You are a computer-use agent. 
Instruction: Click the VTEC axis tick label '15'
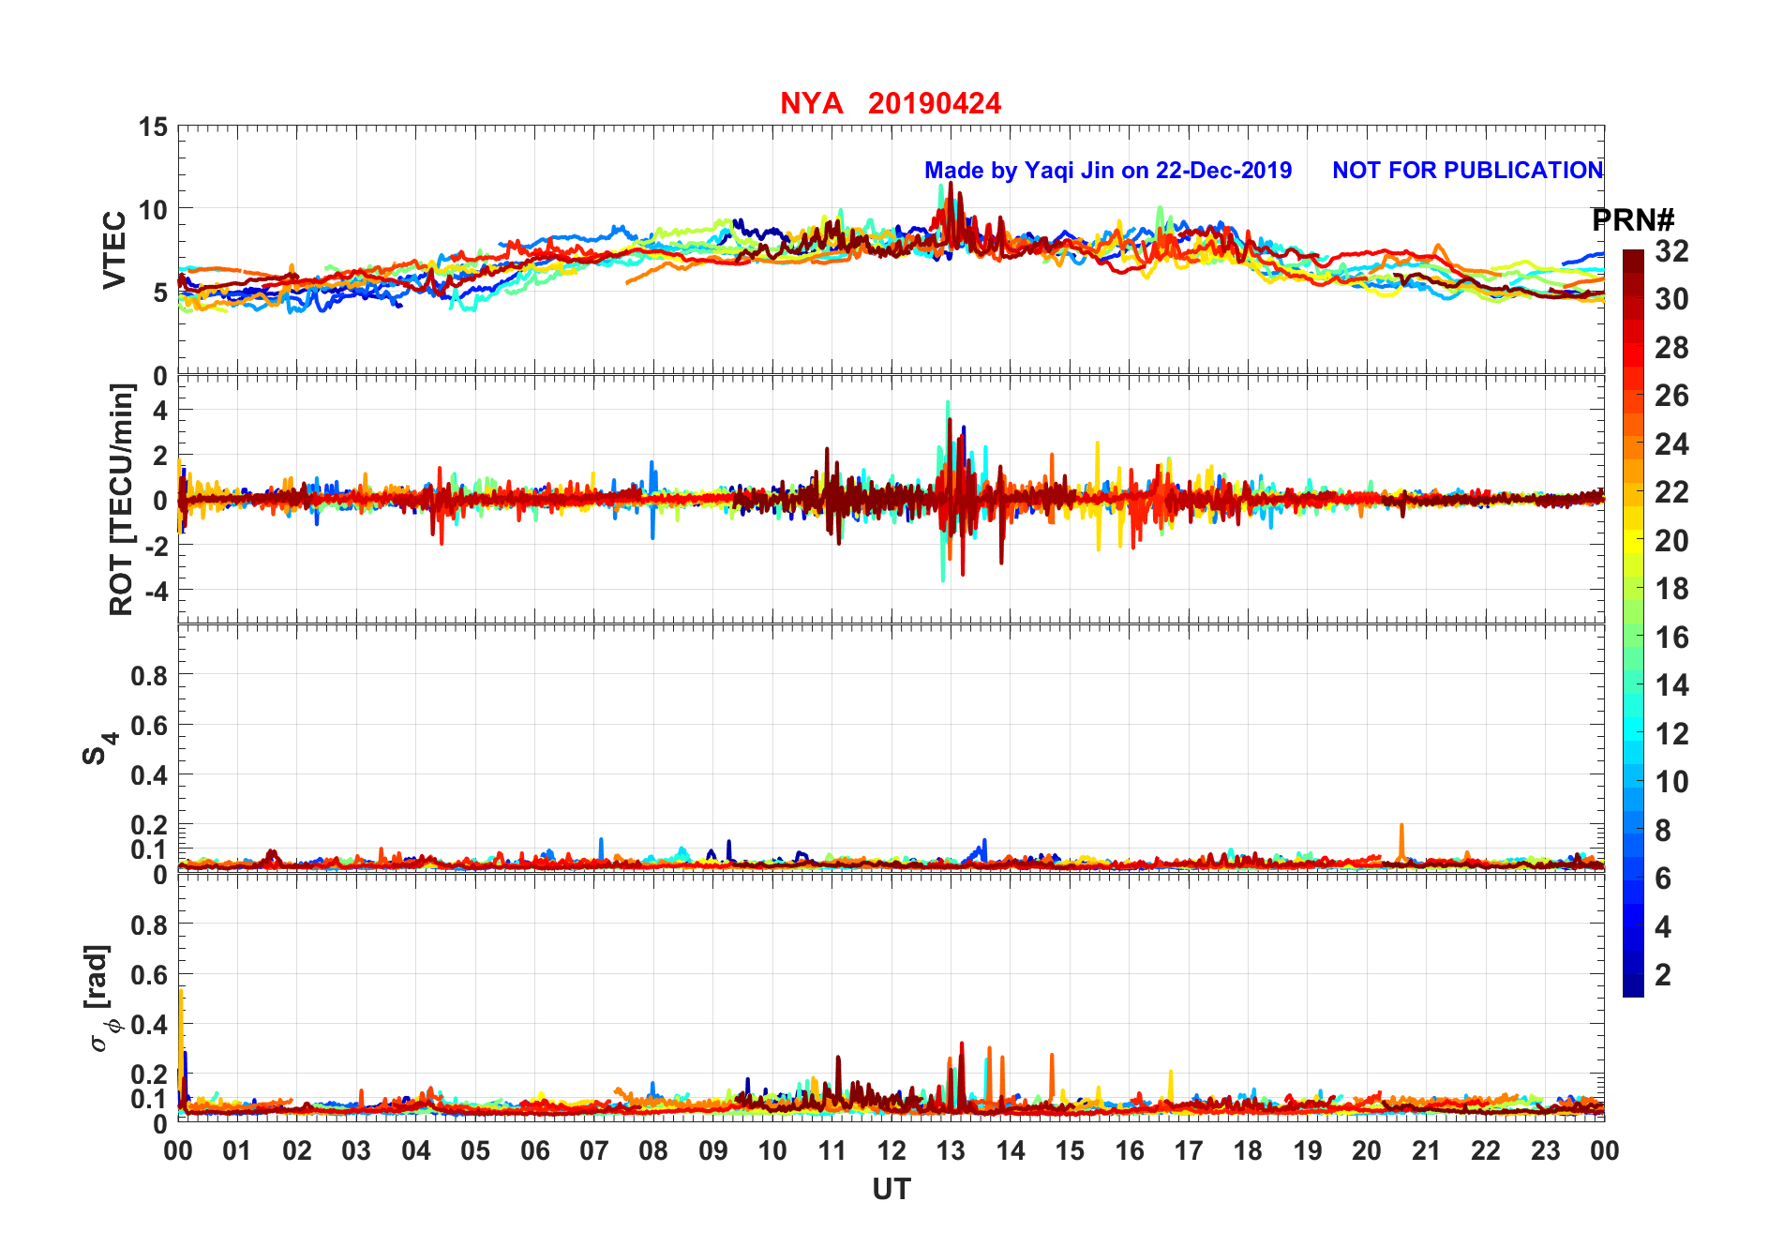click(x=154, y=128)
